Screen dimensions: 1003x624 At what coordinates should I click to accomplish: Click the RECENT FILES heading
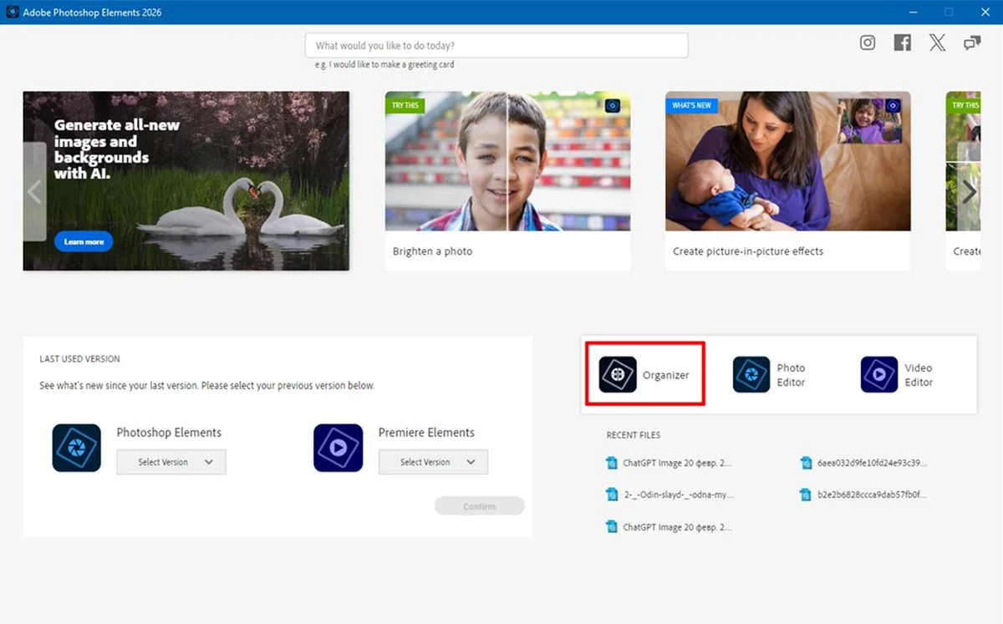pyautogui.click(x=634, y=435)
